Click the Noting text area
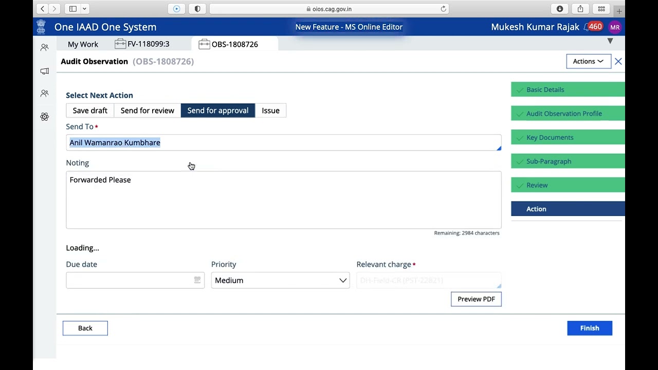Viewport: 658px width, 370px height. [x=284, y=200]
